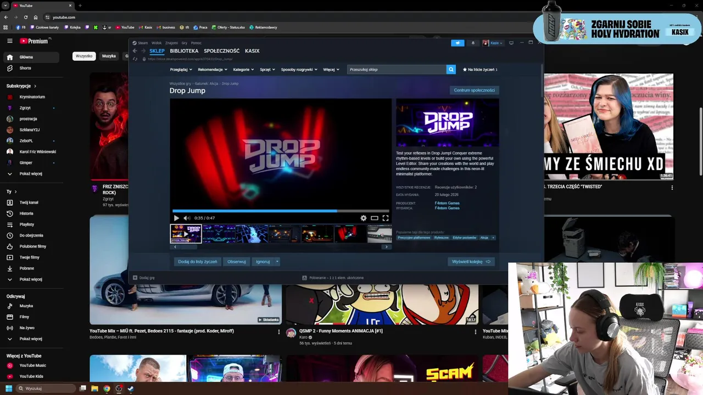Expand Pokaż więcej under Subskrypcje

click(30, 174)
